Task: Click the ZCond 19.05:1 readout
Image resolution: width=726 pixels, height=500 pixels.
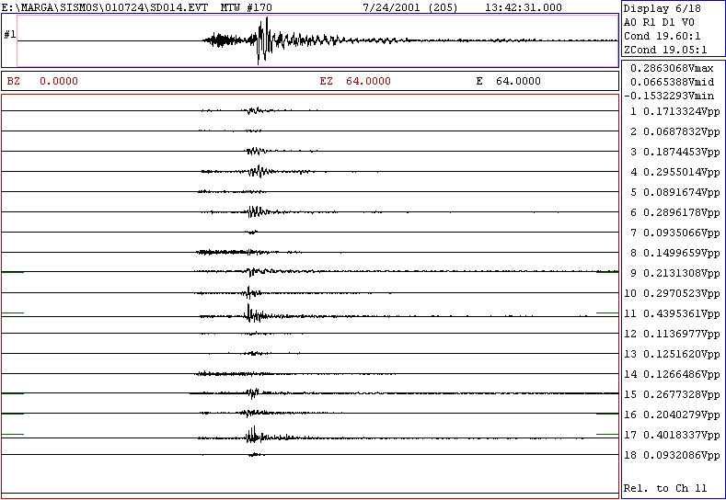Action: click(665, 50)
